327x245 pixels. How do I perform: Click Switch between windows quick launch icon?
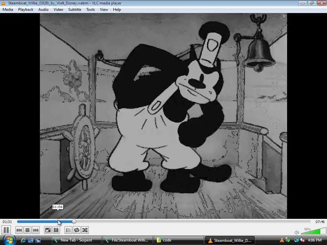tap(38, 240)
